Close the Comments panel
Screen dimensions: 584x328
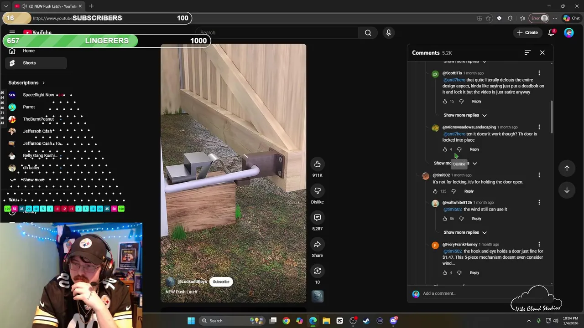(x=542, y=53)
